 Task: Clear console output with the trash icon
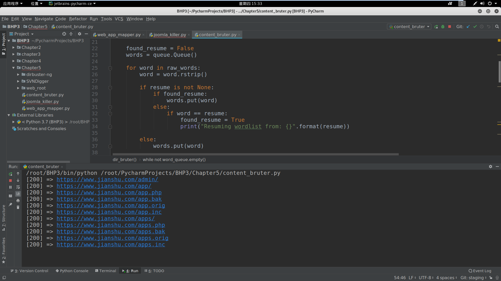[x=18, y=207]
